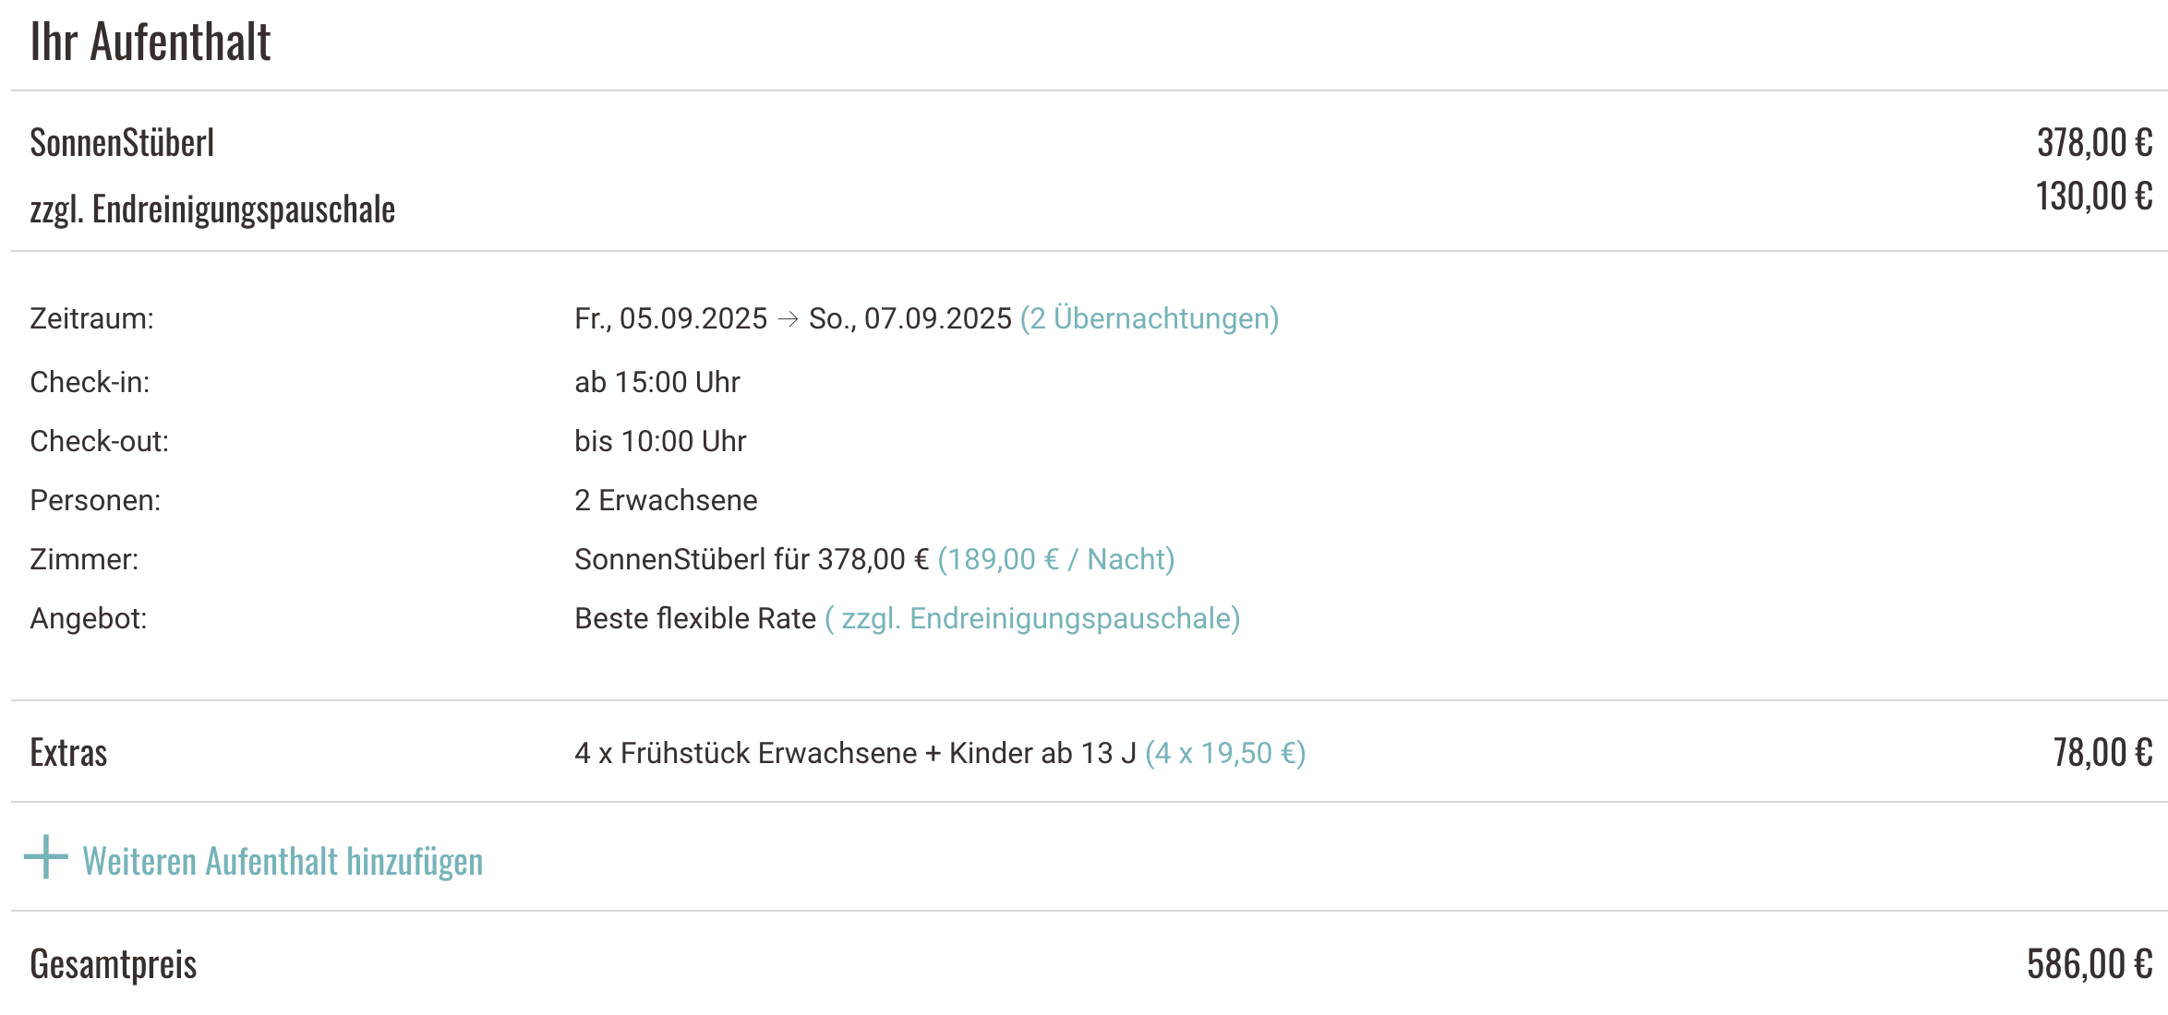Click '(2 Übernachtungen)' teal text
Screen dimensions: 2168x1015
1150,318
